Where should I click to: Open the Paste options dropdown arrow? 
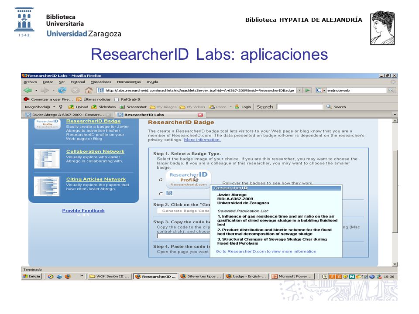point(230,107)
